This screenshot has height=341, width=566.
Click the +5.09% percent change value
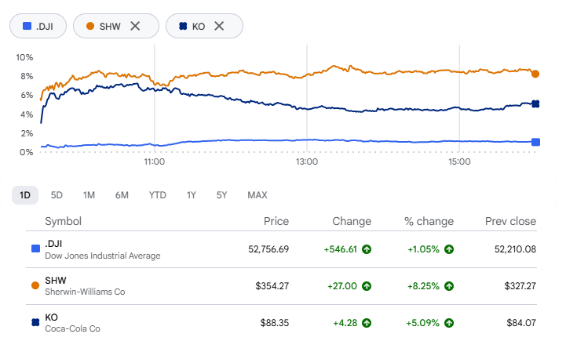pyautogui.click(x=422, y=323)
